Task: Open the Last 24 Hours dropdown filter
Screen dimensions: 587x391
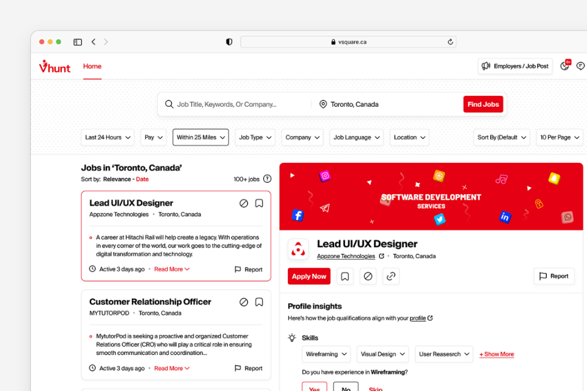Action: pyautogui.click(x=108, y=138)
